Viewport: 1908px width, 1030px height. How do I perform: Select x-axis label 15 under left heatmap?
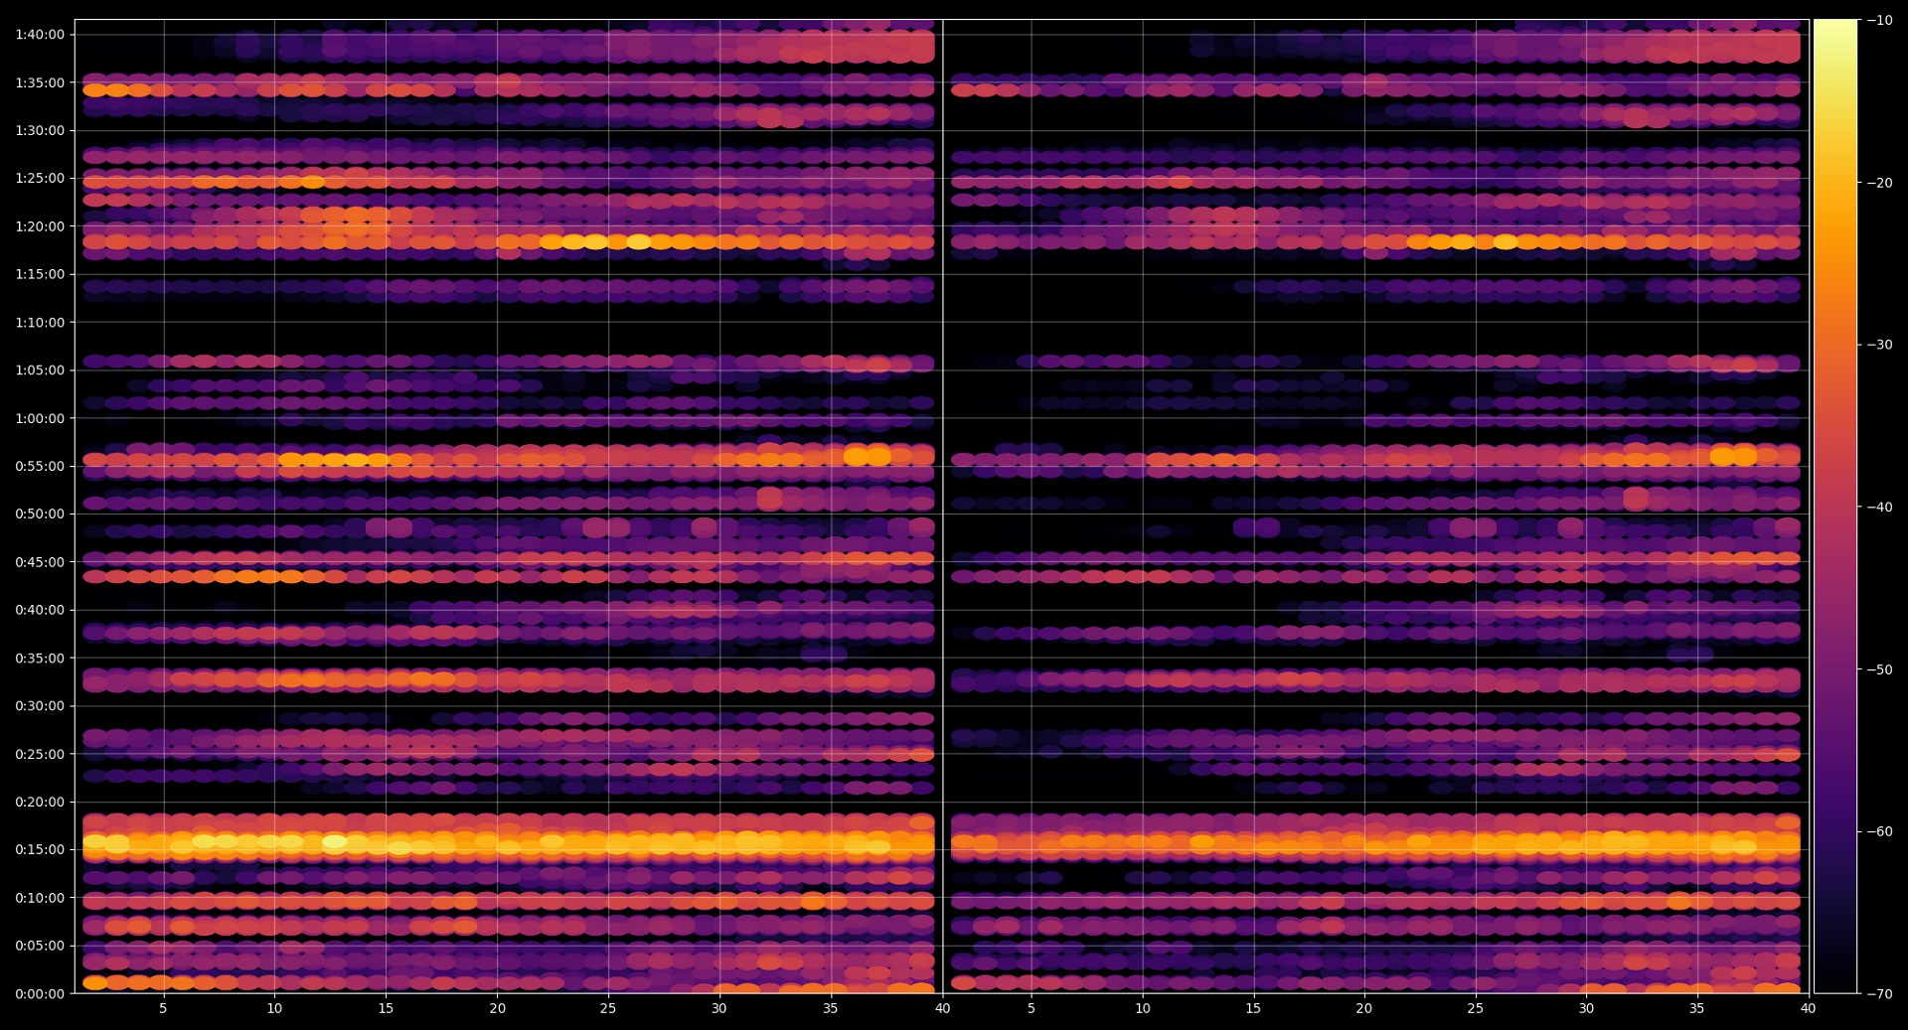click(x=386, y=1008)
